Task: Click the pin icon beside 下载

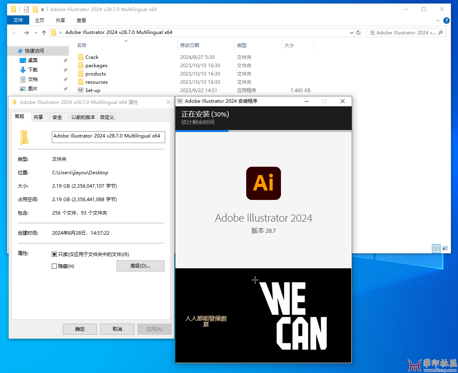Action: coord(66,70)
